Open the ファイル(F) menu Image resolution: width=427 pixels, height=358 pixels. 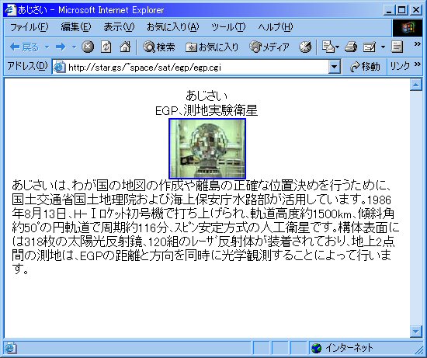point(29,27)
